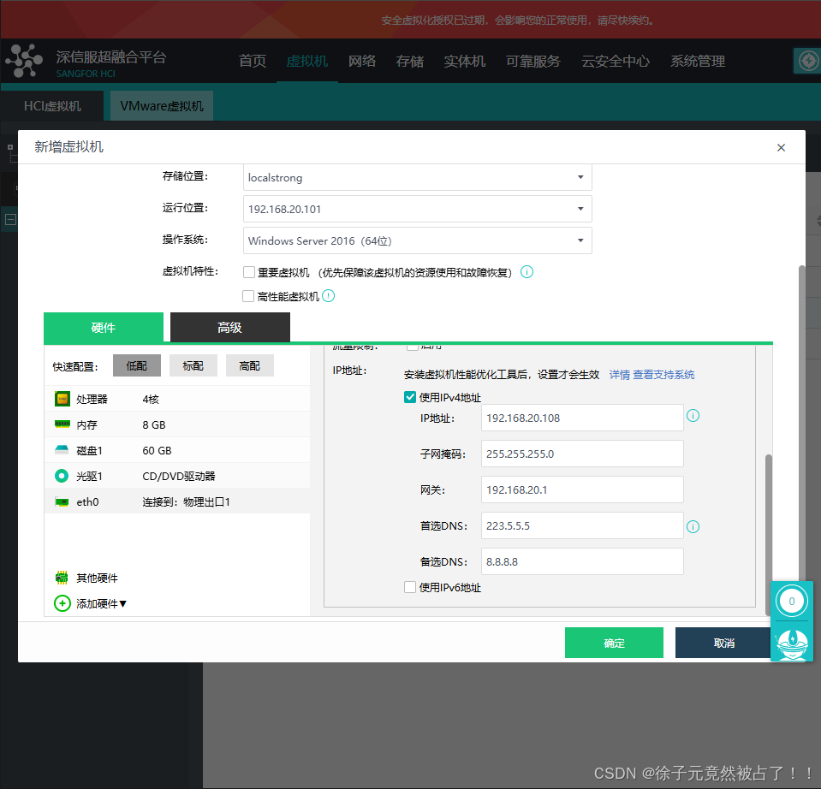Open the 网络 navigation menu
Viewport: 821px width, 789px height.
pyautogui.click(x=362, y=62)
